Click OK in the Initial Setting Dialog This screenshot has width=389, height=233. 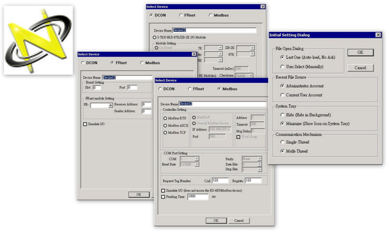(360, 52)
